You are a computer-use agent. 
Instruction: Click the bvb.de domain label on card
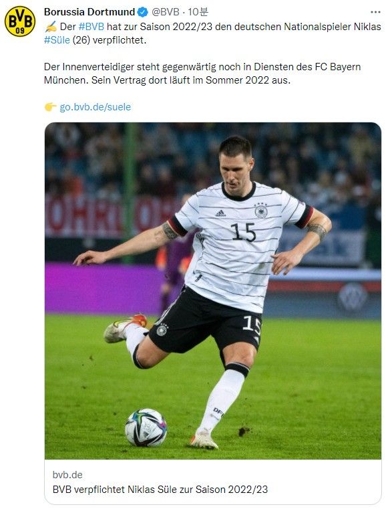[67, 474]
